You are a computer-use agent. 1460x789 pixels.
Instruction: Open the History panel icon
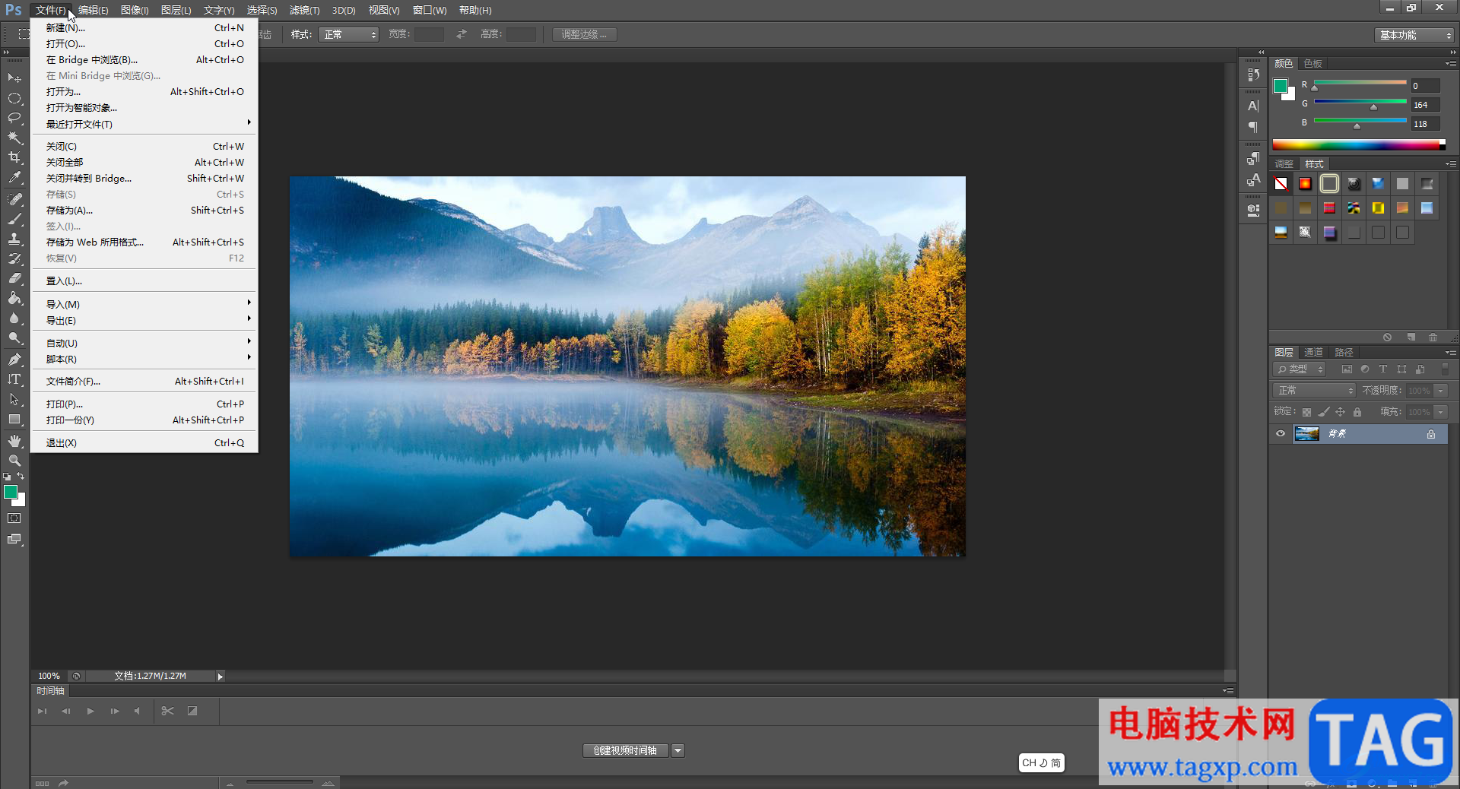tap(1253, 74)
